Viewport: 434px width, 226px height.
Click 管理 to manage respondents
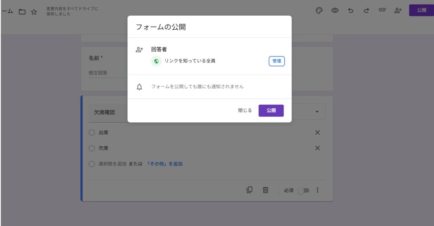(x=276, y=61)
